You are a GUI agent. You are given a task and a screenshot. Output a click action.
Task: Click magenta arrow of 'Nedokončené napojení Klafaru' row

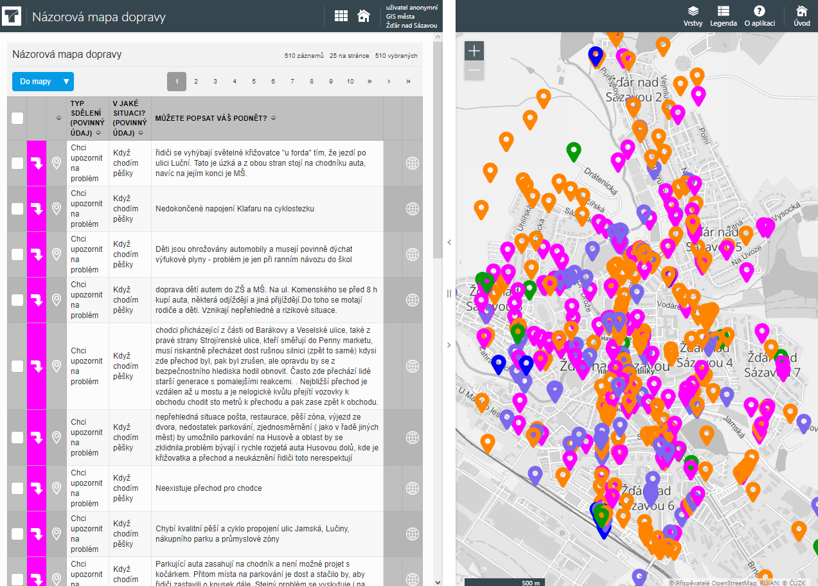(x=37, y=209)
